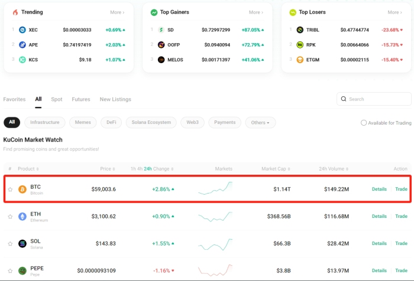Click the PEPE frog icon
Image resolution: width=414 pixels, height=281 pixels.
coord(22,270)
